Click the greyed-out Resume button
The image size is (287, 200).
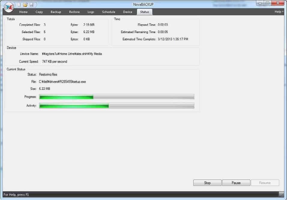tap(265, 183)
